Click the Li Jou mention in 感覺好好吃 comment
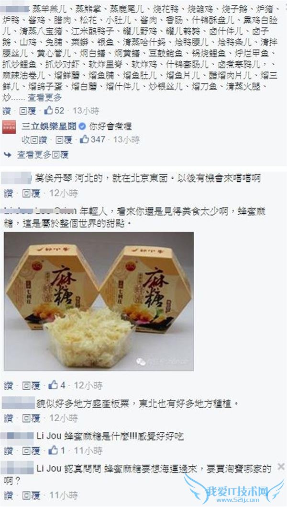This screenshot has width=287, height=507. click(49, 437)
